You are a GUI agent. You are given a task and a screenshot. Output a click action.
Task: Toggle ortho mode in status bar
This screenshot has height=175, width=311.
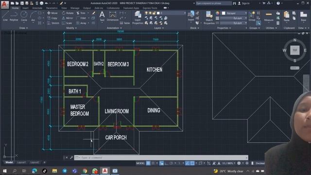(166, 163)
